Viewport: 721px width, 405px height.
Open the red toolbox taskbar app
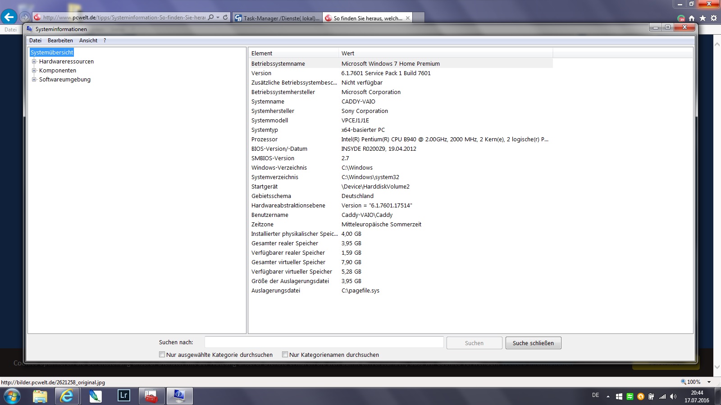(151, 396)
